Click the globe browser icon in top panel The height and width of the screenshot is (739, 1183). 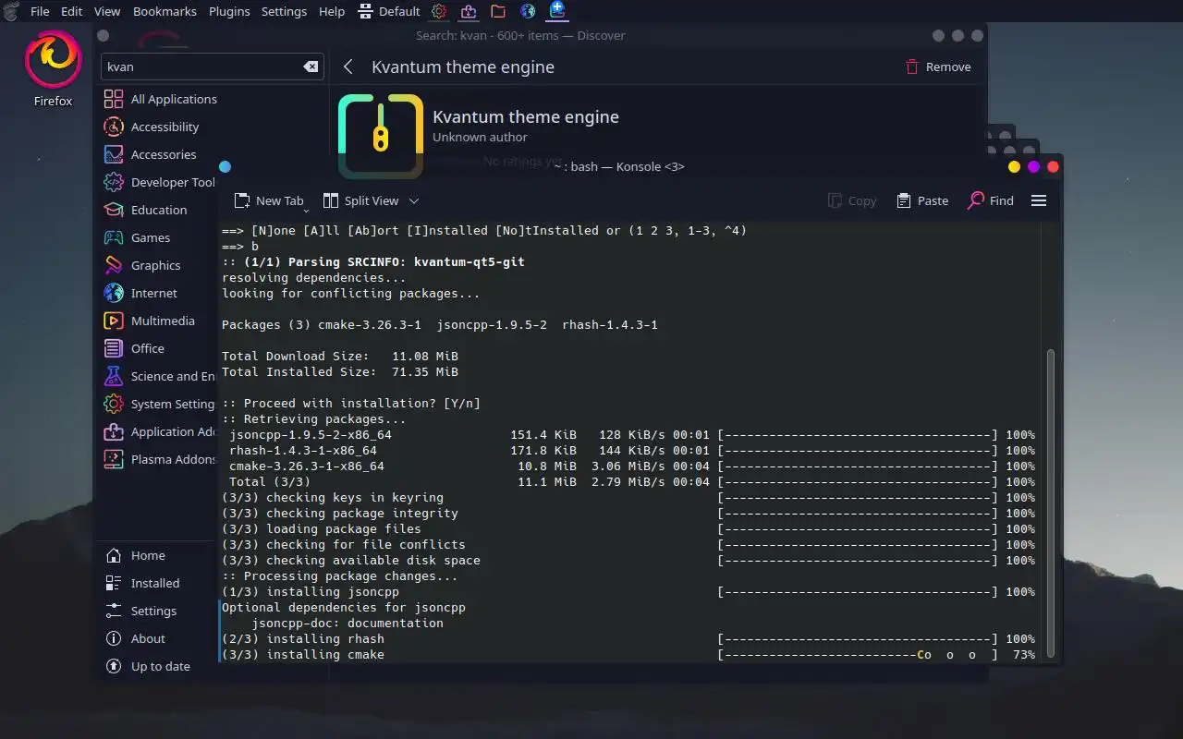coord(528,11)
